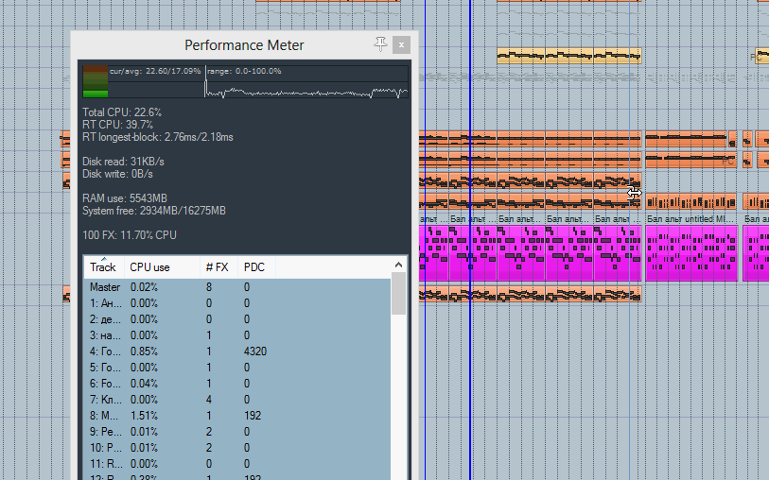
Task: Close the Performance Meter window
Action: coord(401,45)
